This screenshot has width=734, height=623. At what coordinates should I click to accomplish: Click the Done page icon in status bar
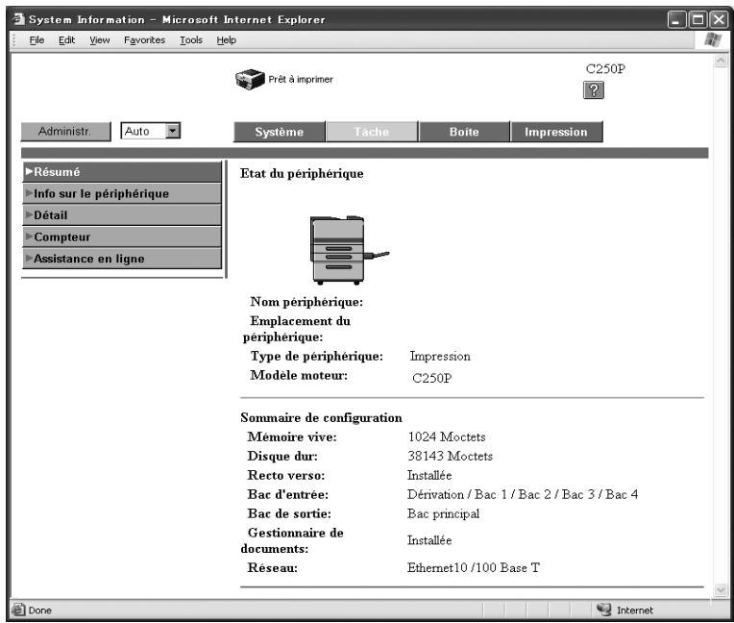pos(18,610)
